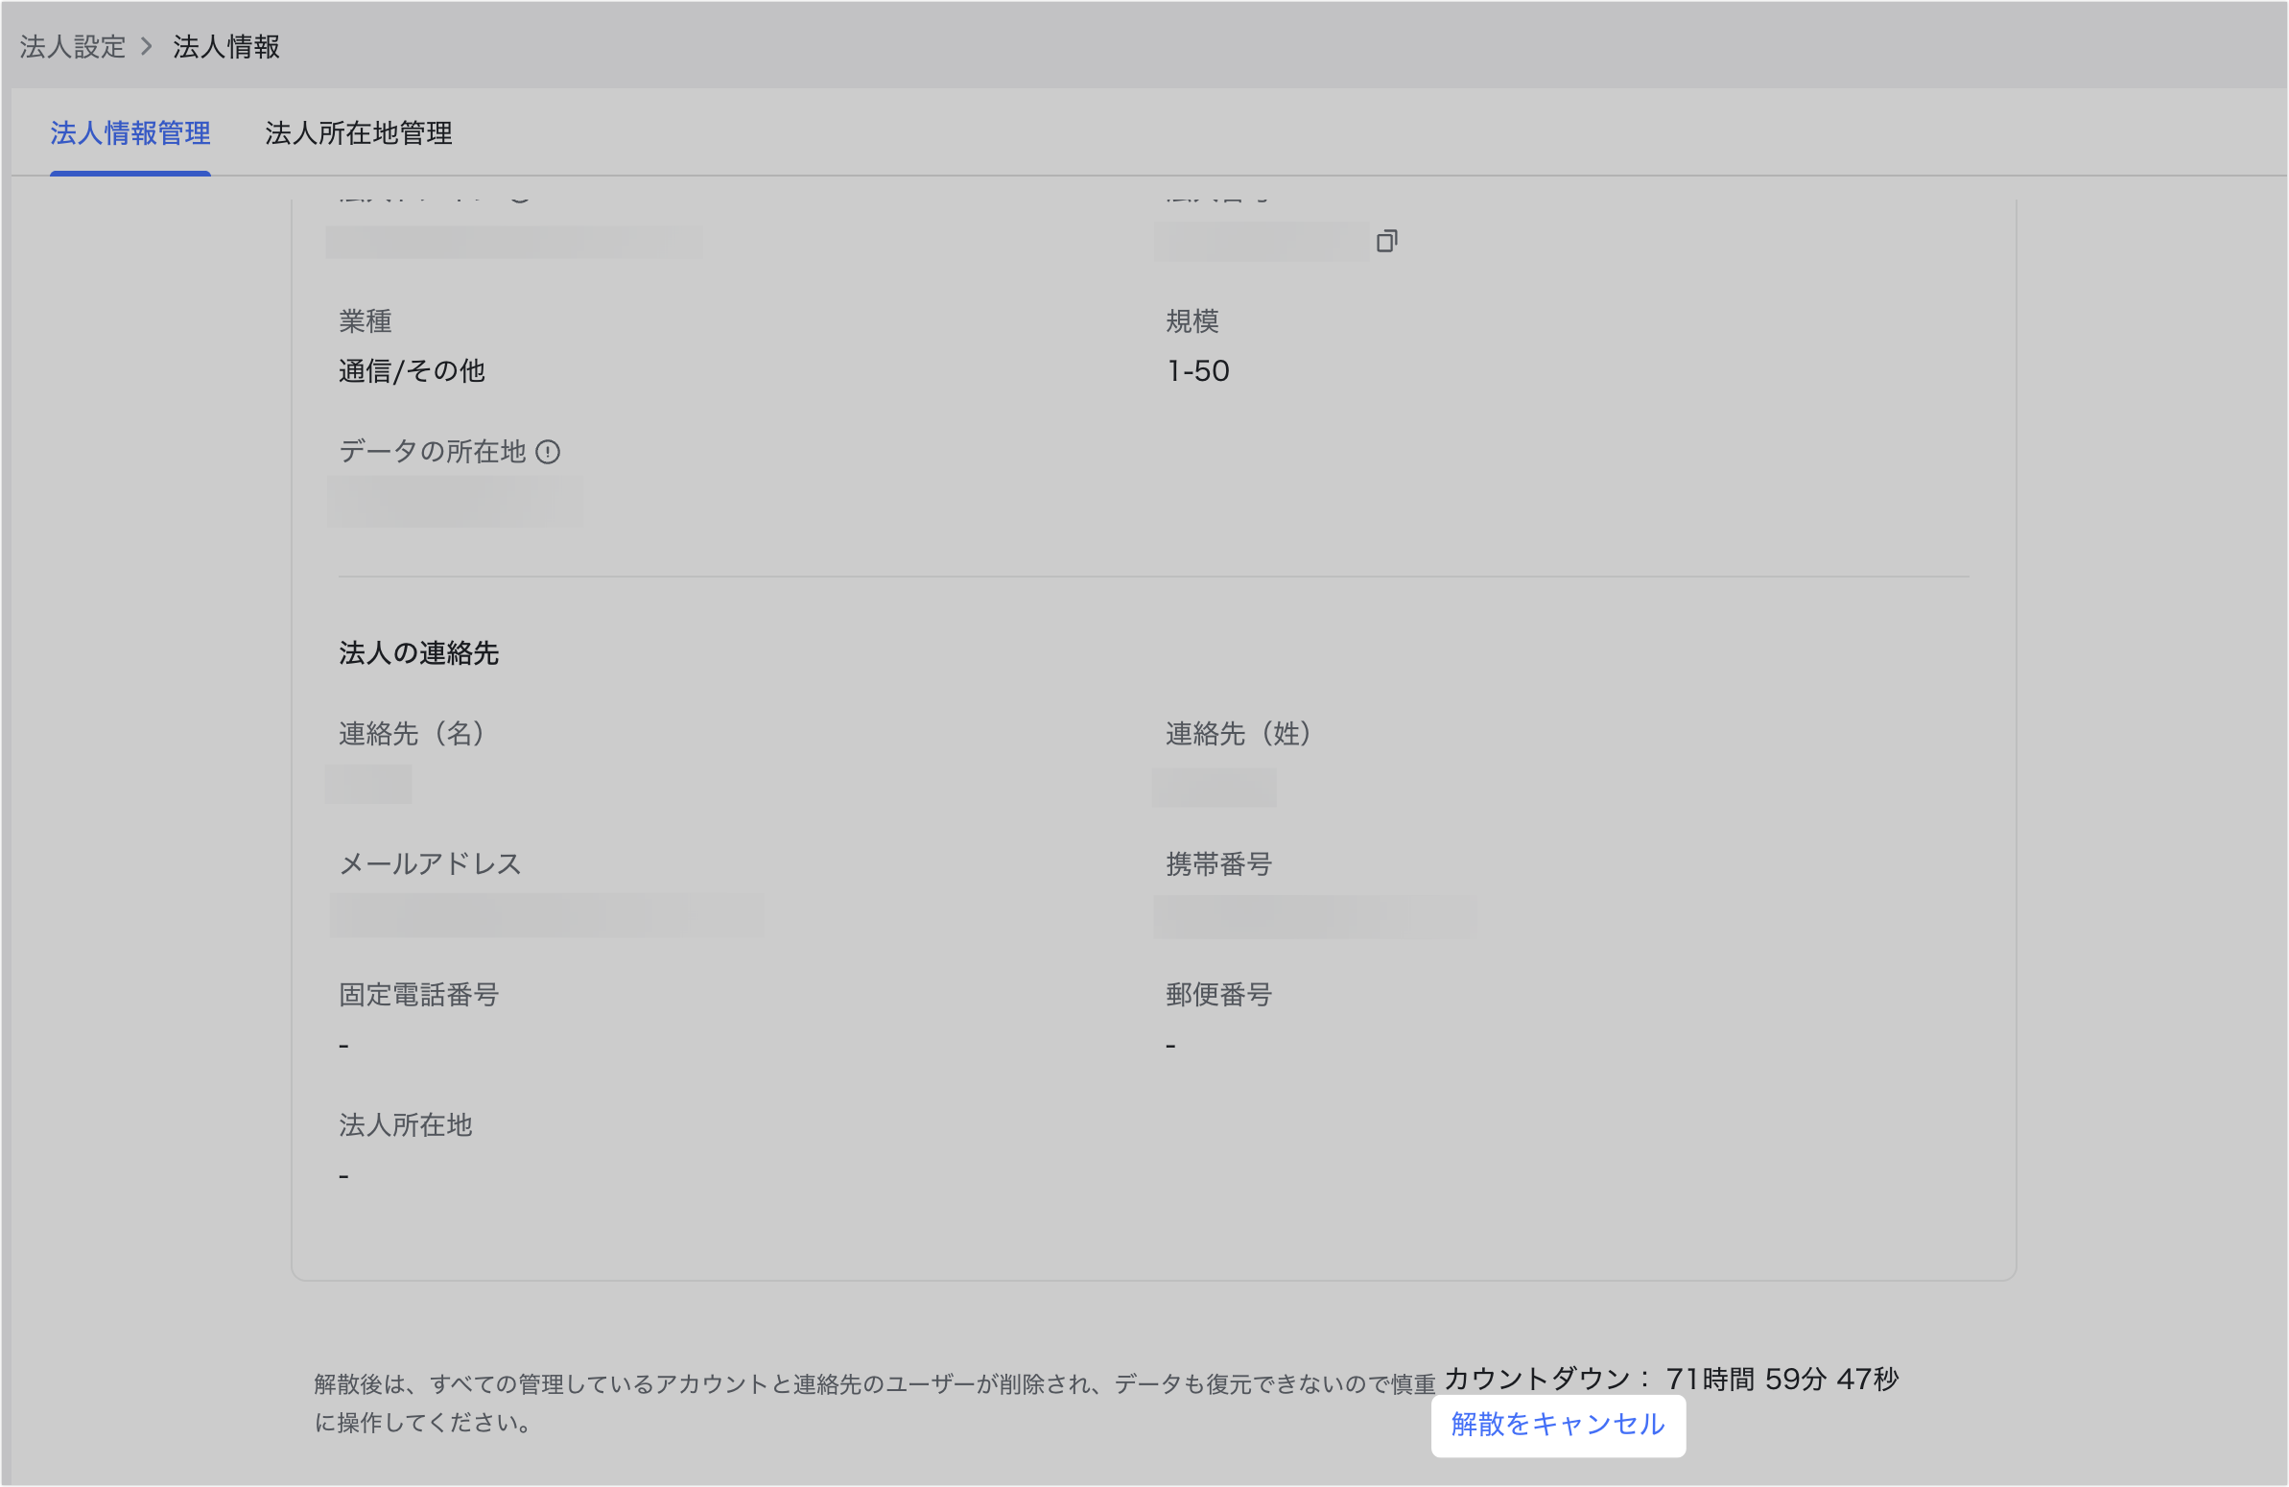Select the 通信/その他 industry value

[411, 370]
